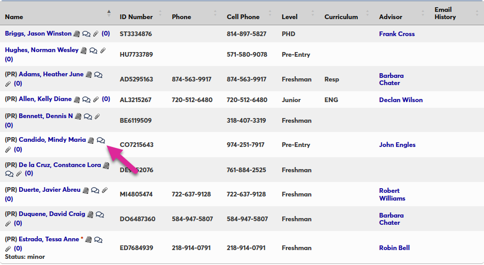Open advisor Frank Cross link

click(397, 34)
